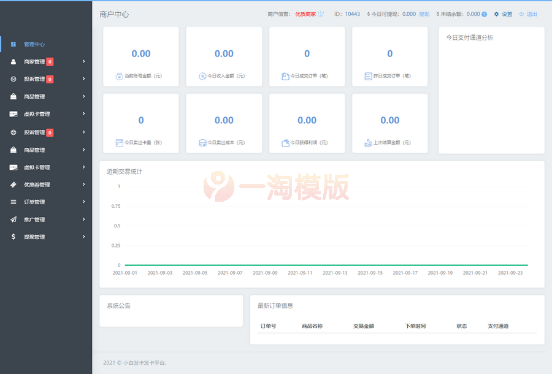Click the 2021-09-13 date label on the chart
The image size is (552, 374).
tap(335, 272)
